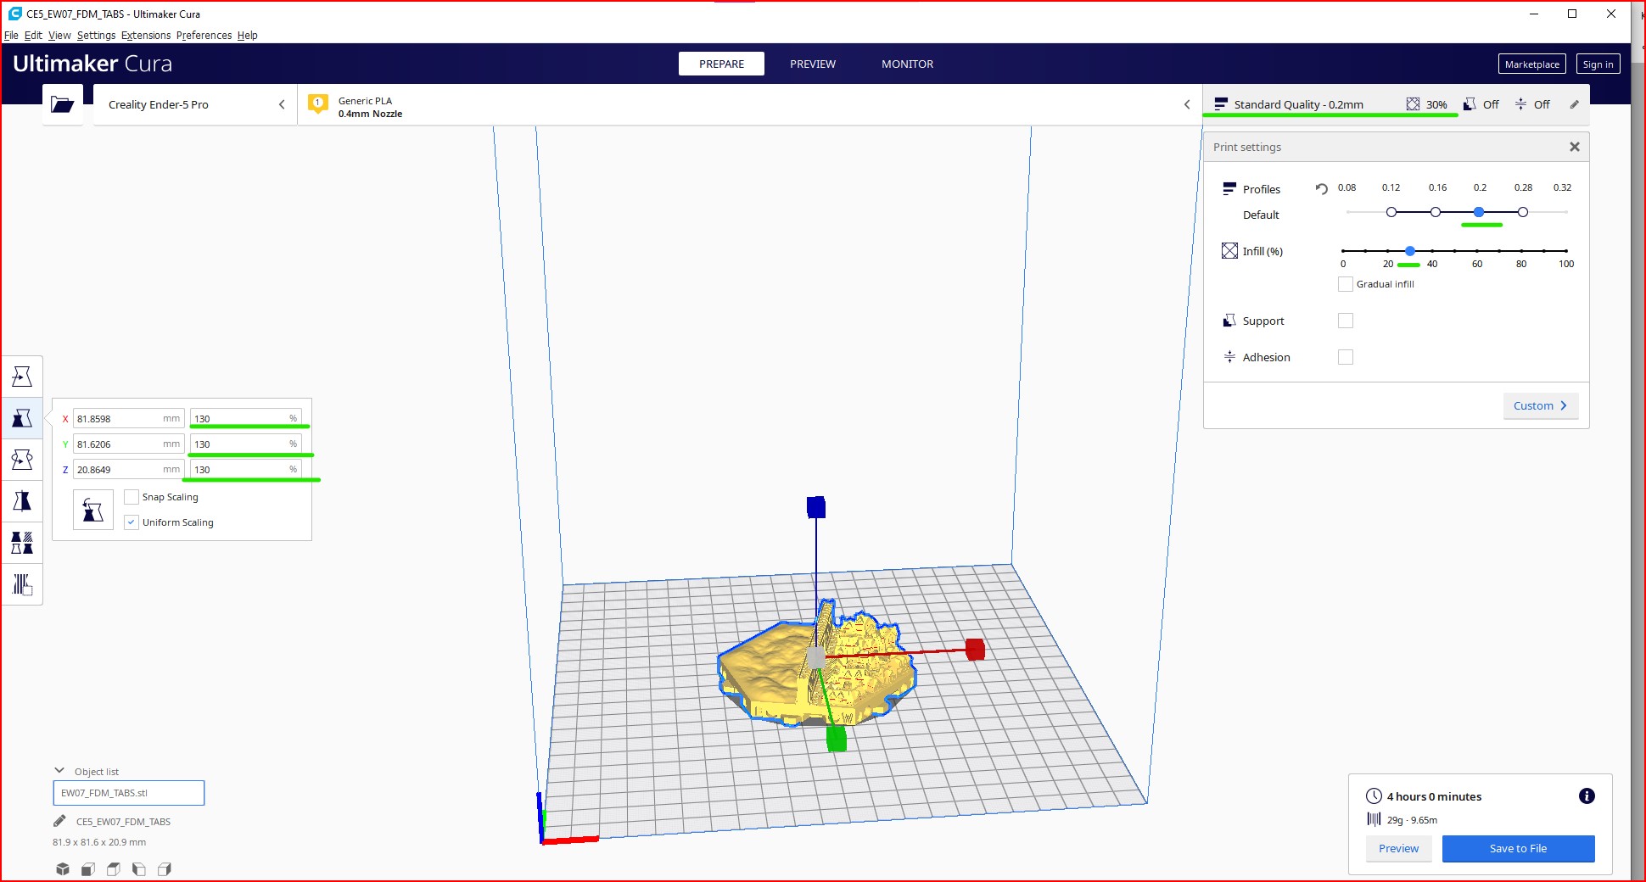Open the View menu
Image resolution: width=1646 pixels, height=882 pixels.
pos(59,36)
